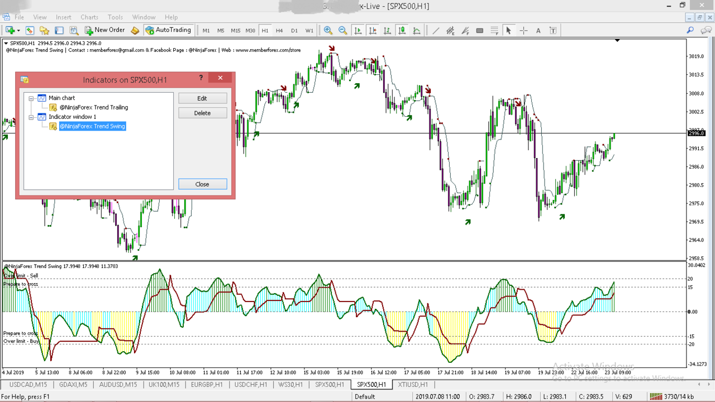Click the New Order button
This screenshot has width=715, height=402.
104,30
